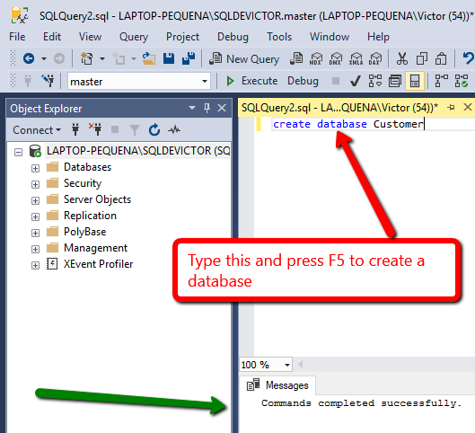The height and width of the screenshot is (433, 475).
Task: Expand the Databases folder
Action: click(x=35, y=168)
